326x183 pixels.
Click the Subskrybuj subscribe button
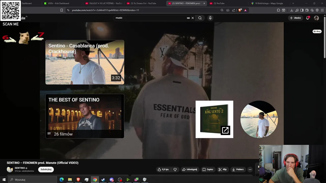pos(46,169)
